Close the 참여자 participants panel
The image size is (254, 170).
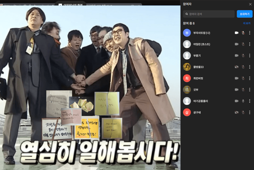tap(250, 4)
